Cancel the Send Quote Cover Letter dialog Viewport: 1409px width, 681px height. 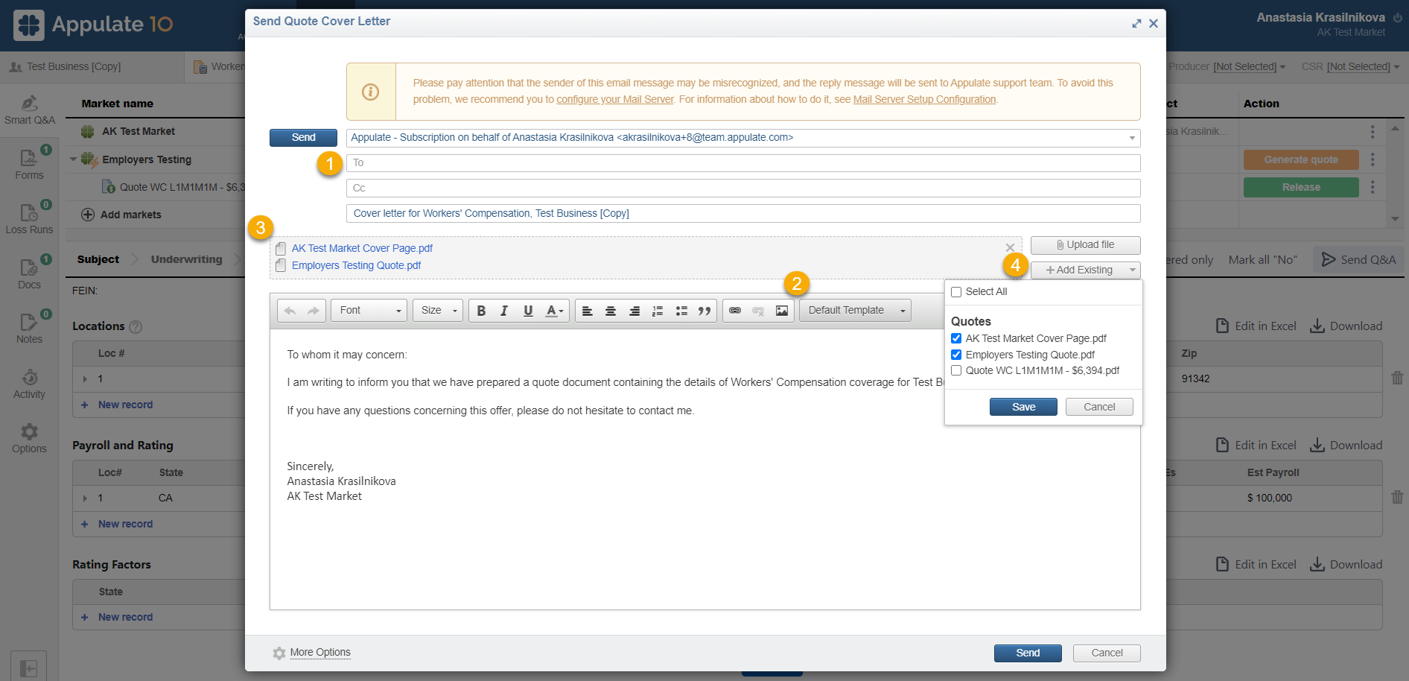[x=1107, y=653]
